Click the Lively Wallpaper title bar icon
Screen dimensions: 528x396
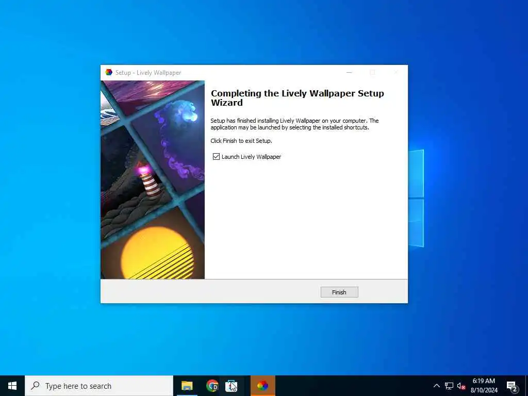(x=109, y=72)
